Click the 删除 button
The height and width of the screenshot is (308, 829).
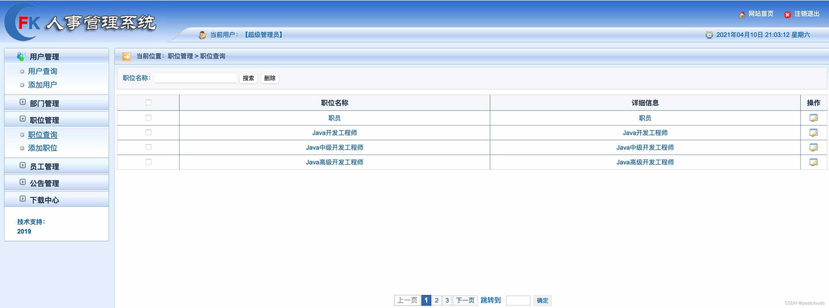point(270,78)
